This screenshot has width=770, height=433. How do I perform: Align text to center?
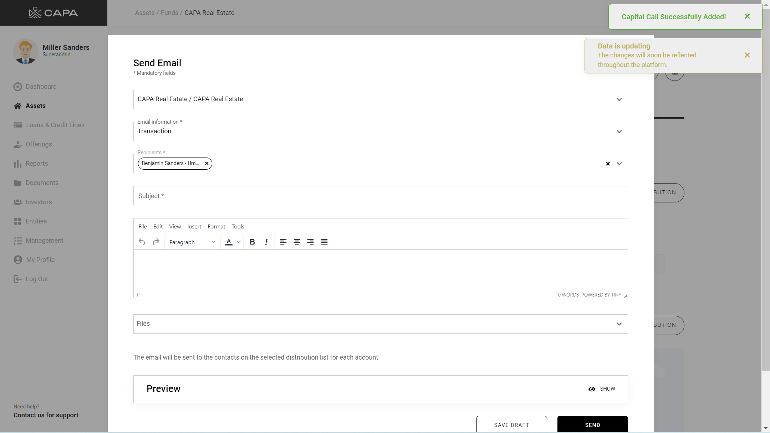pos(297,242)
